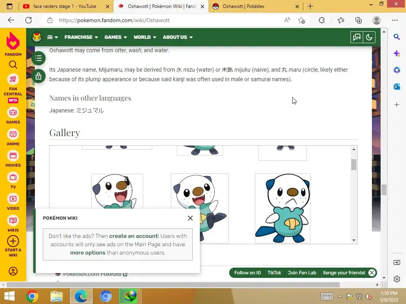The image size is (406, 304).
Task: Close the Pokémon Wiki notification popup
Action: 190,218
